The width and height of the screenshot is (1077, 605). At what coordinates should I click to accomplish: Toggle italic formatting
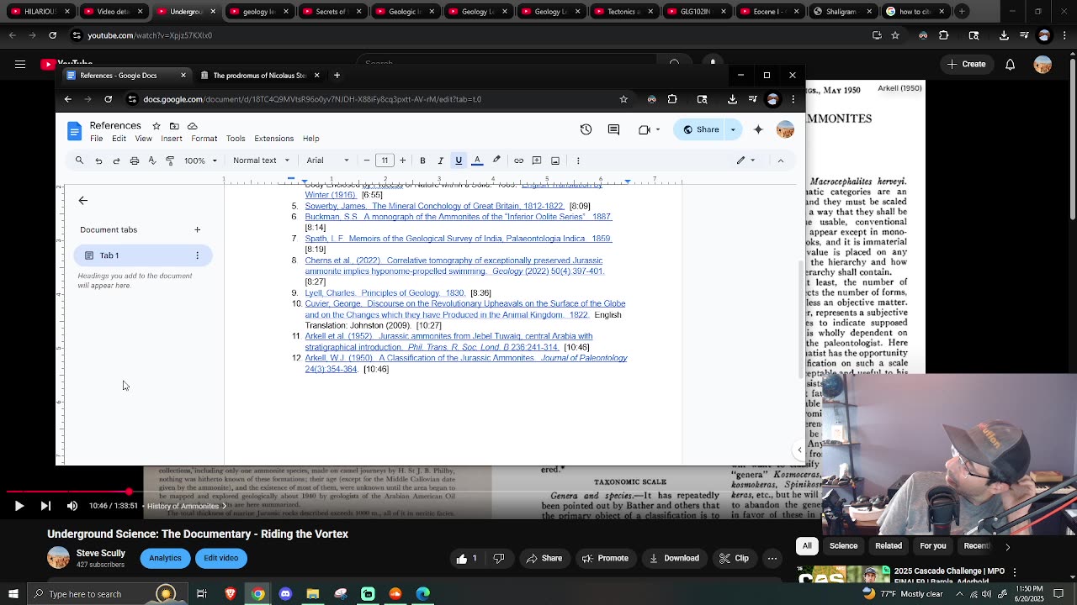tap(440, 160)
